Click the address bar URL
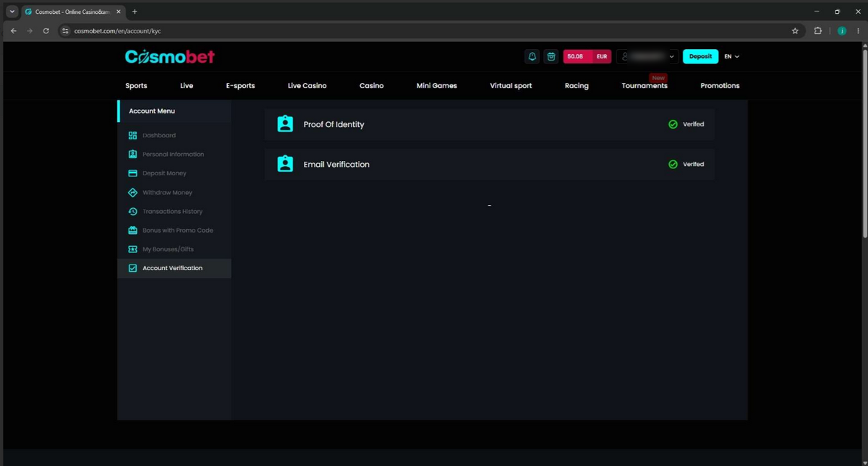This screenshot has width=868, height=466. pyautogui.click(x=117, y=31)
